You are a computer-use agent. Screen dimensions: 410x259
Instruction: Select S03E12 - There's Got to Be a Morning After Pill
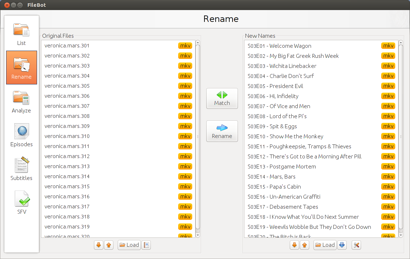(321, 156)
